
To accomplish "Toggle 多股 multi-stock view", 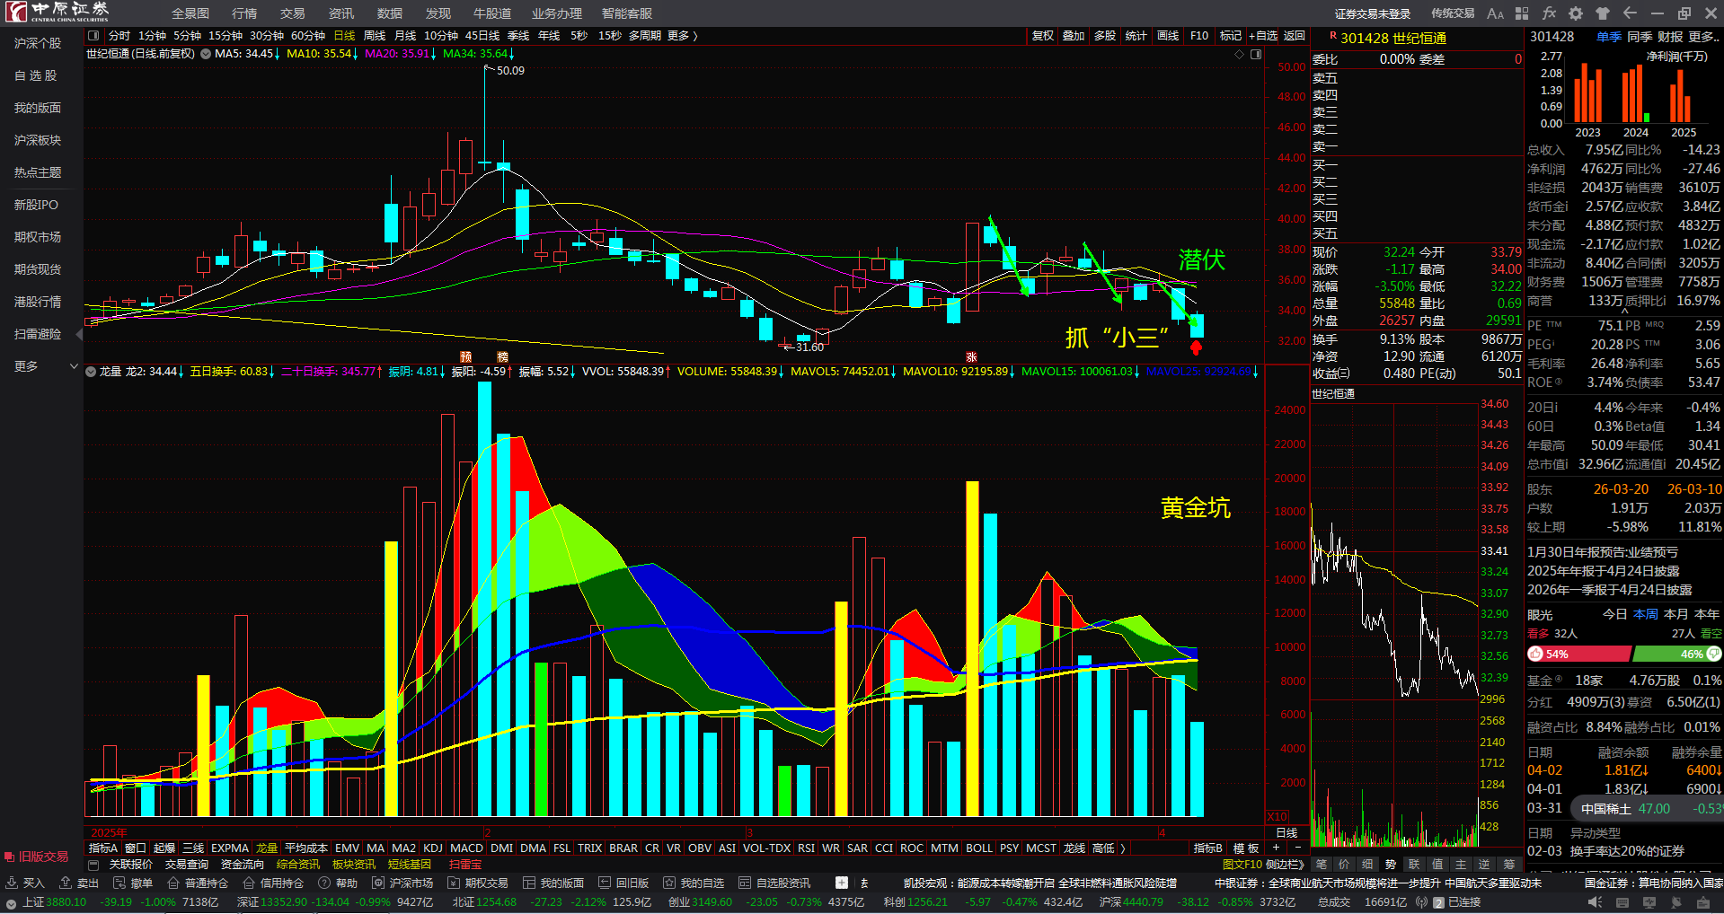I will coord(1105,36).
